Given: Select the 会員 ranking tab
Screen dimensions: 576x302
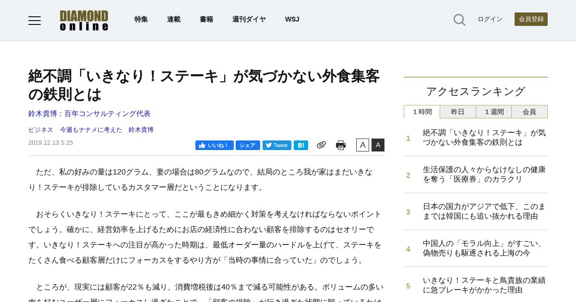Looking at the screenshot, I should 529,112.
